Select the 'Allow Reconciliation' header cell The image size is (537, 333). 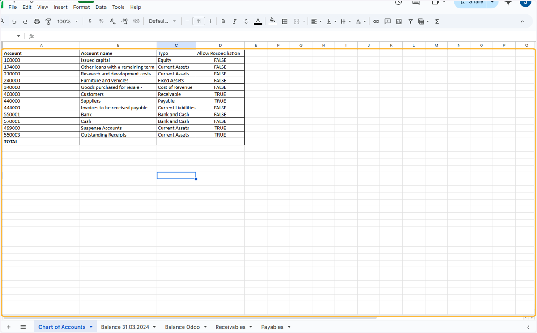tap(220, 54)
